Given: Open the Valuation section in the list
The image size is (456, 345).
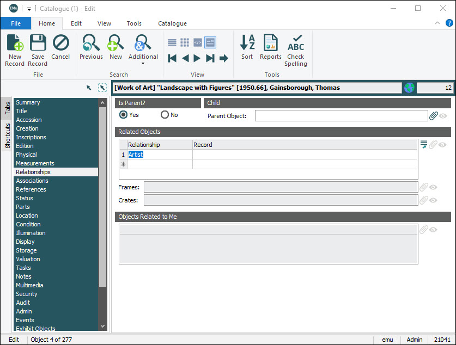Looking at the screenshot, I should click(28, 259).
